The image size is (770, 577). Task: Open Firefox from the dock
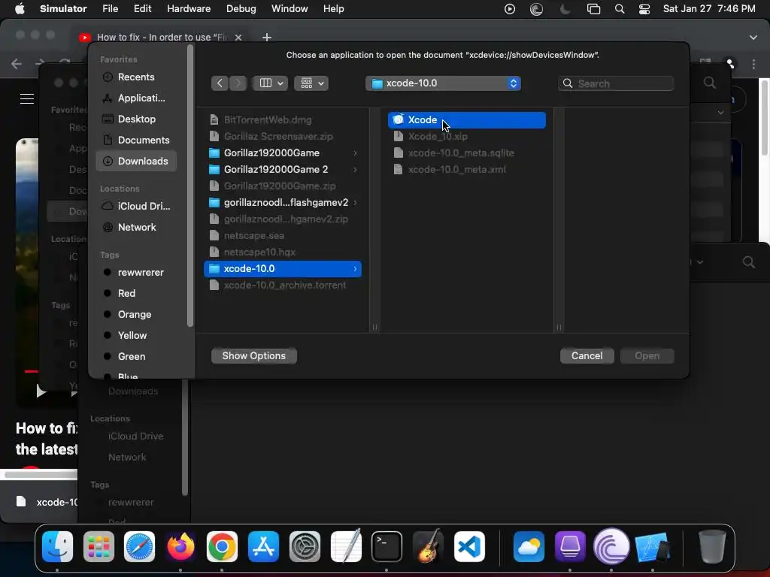pyautogui.click(x=180, y=547)
